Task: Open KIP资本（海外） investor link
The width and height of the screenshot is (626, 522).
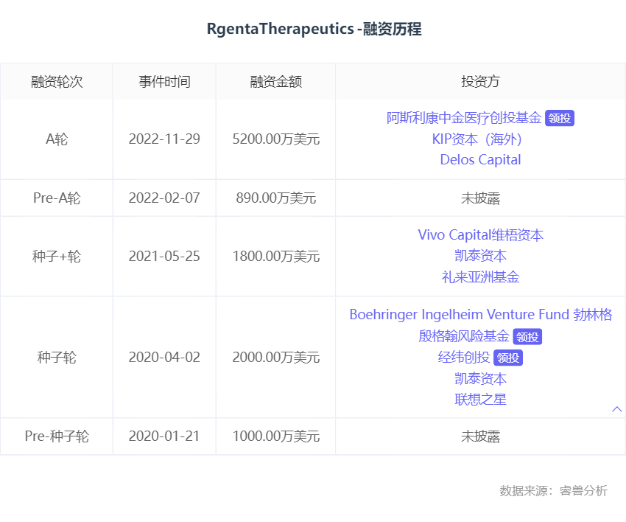Action: (476, 139)
